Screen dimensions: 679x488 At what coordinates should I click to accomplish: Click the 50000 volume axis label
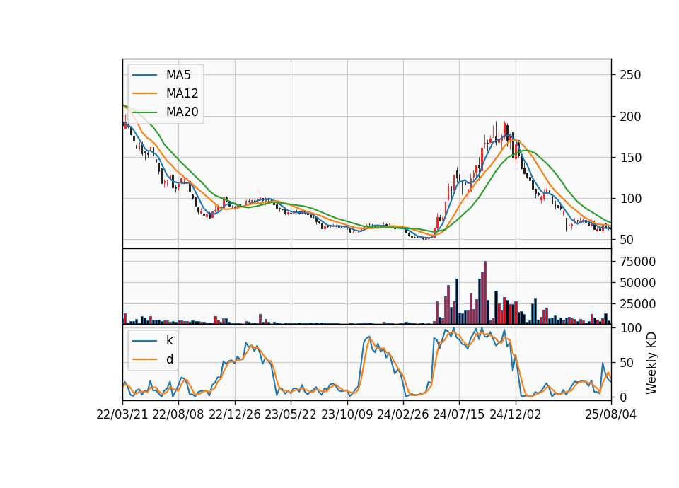point(638,283)
